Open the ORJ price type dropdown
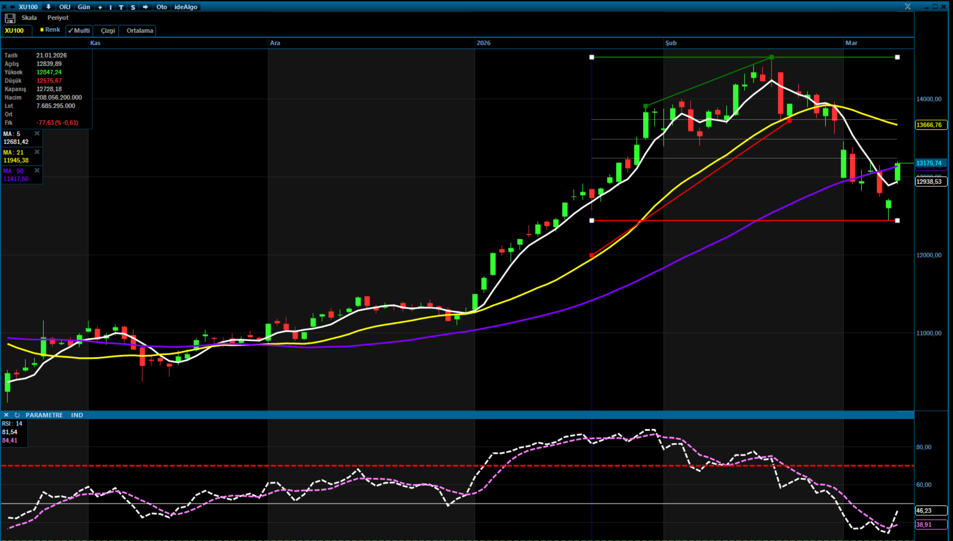 pyautogui.click(x=64, y=7)
